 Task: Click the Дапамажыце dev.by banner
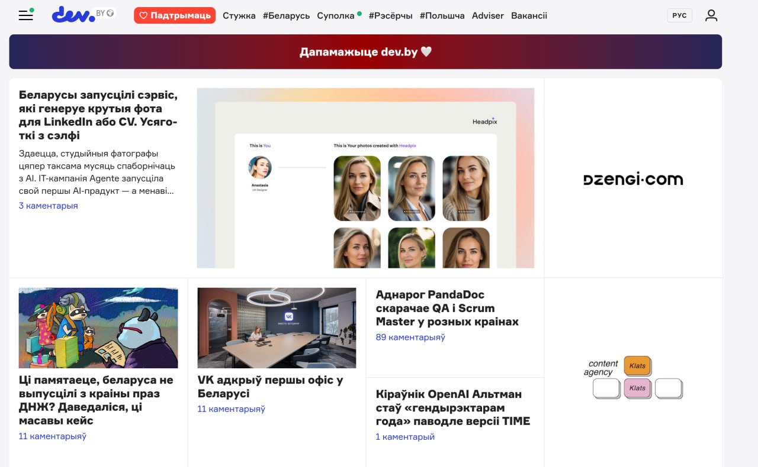365,51
